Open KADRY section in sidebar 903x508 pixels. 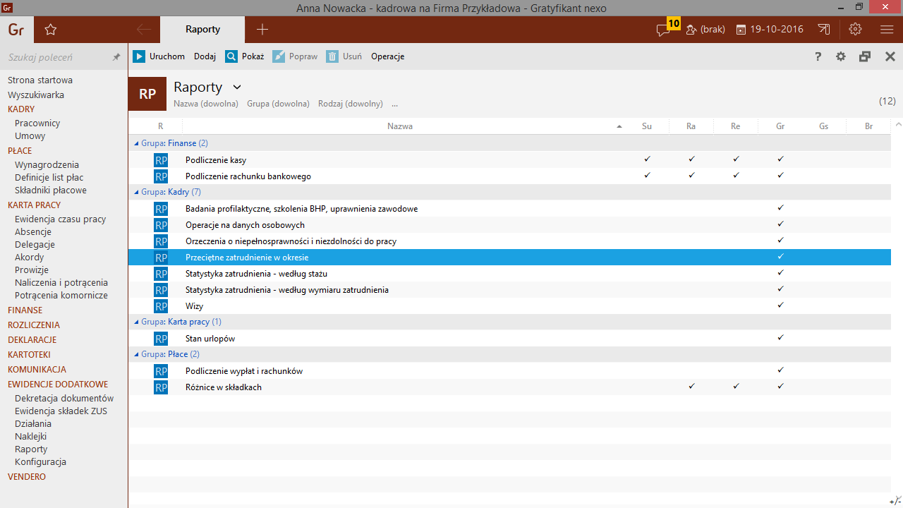click(21, 109)
